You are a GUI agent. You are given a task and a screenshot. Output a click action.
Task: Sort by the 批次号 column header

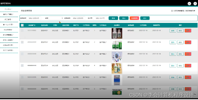(x=76, y=25)
